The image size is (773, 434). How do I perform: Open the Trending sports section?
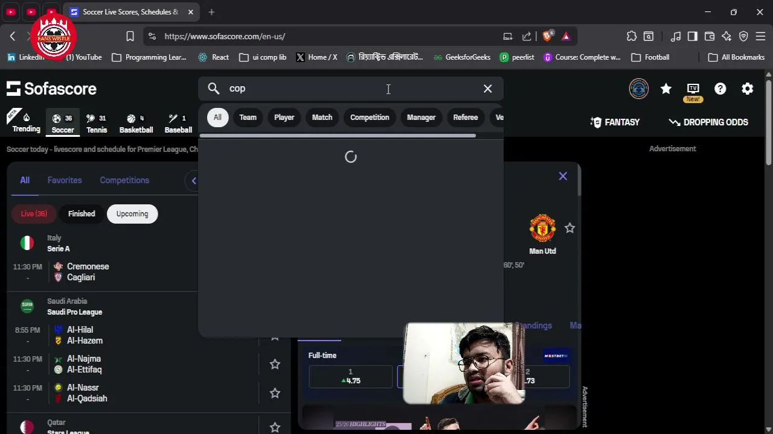pos(26,122)
